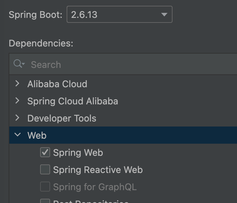The width and height of the screenshot is (237, 203).
Task: Expand the Alibaba Cloud category
Action: click(x=18, y=84)
